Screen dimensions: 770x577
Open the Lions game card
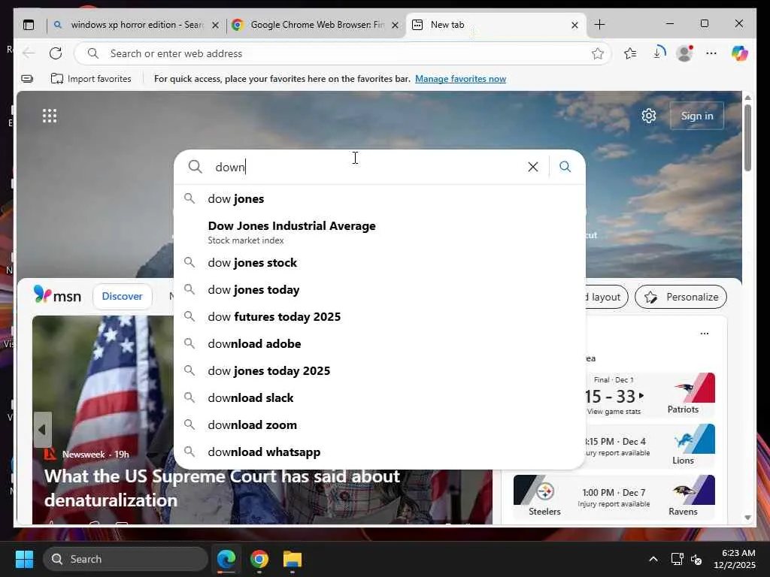(650, 446)
